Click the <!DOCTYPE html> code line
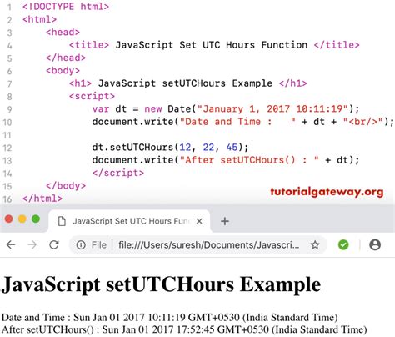The image size is (395, 337). (x=66, y=7)
